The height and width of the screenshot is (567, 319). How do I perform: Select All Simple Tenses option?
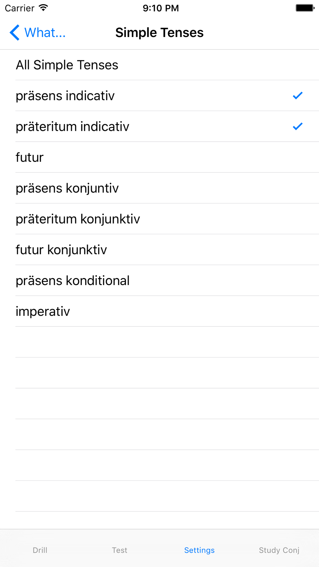pyautogui.click(x=159, y=65)
